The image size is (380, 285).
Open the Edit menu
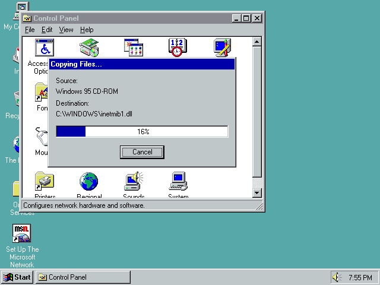47,30
